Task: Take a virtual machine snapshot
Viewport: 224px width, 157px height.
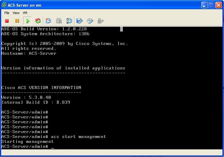Action: (48, 21)
